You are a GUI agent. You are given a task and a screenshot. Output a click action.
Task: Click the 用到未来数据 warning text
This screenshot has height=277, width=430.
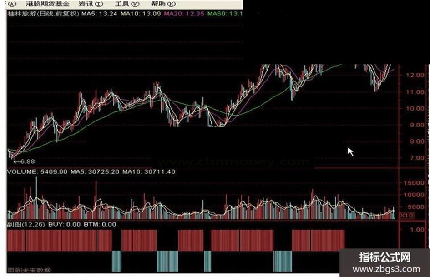[x=29, y=270]
